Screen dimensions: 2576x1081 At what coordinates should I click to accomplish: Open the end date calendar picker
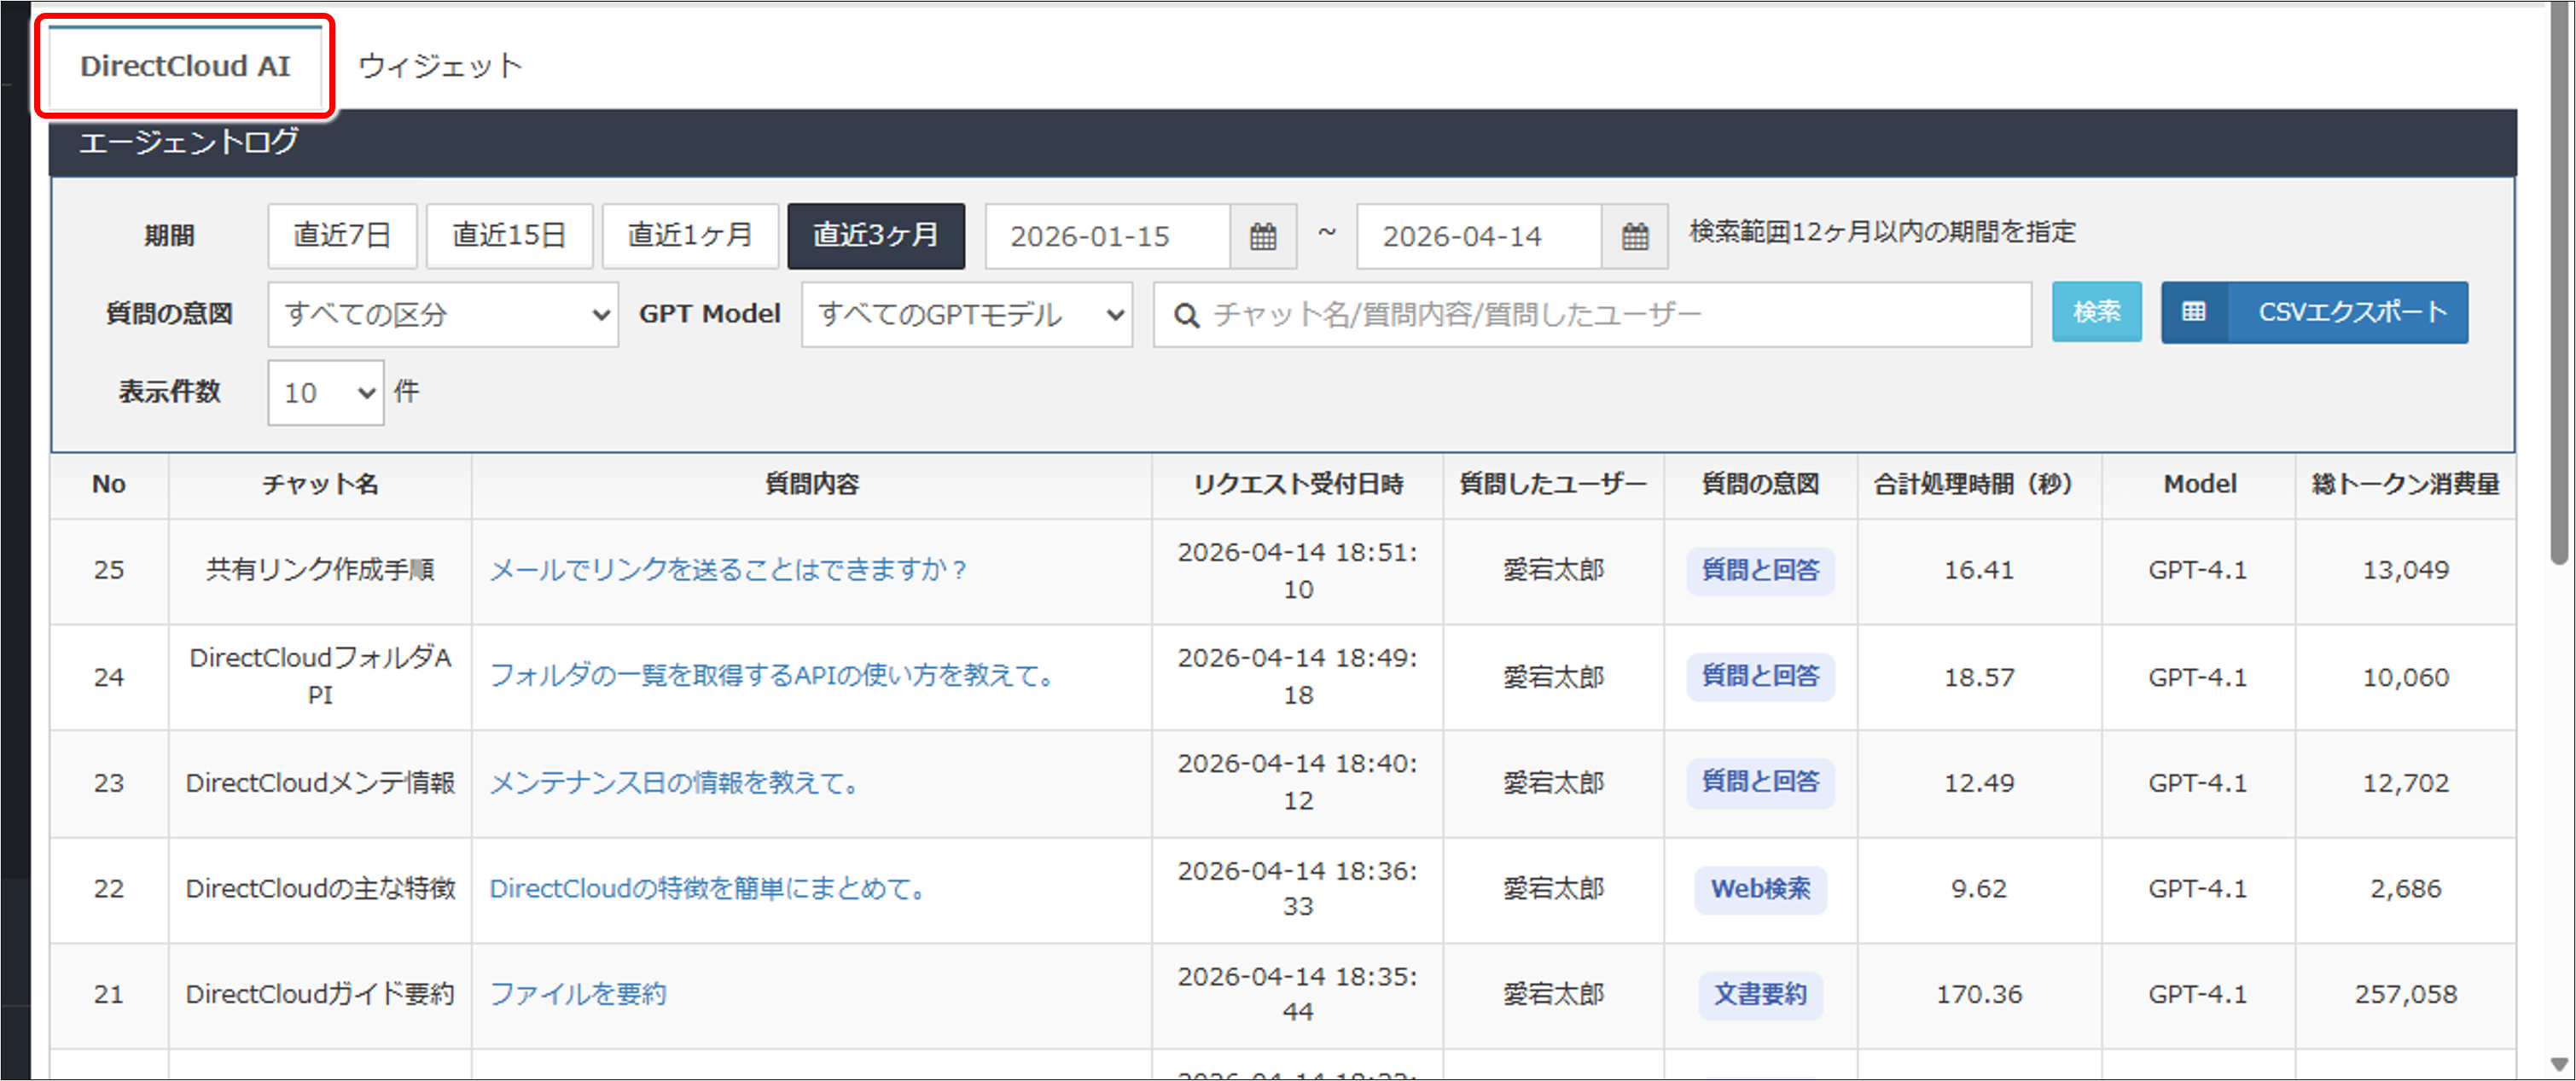coord(1635,237)
